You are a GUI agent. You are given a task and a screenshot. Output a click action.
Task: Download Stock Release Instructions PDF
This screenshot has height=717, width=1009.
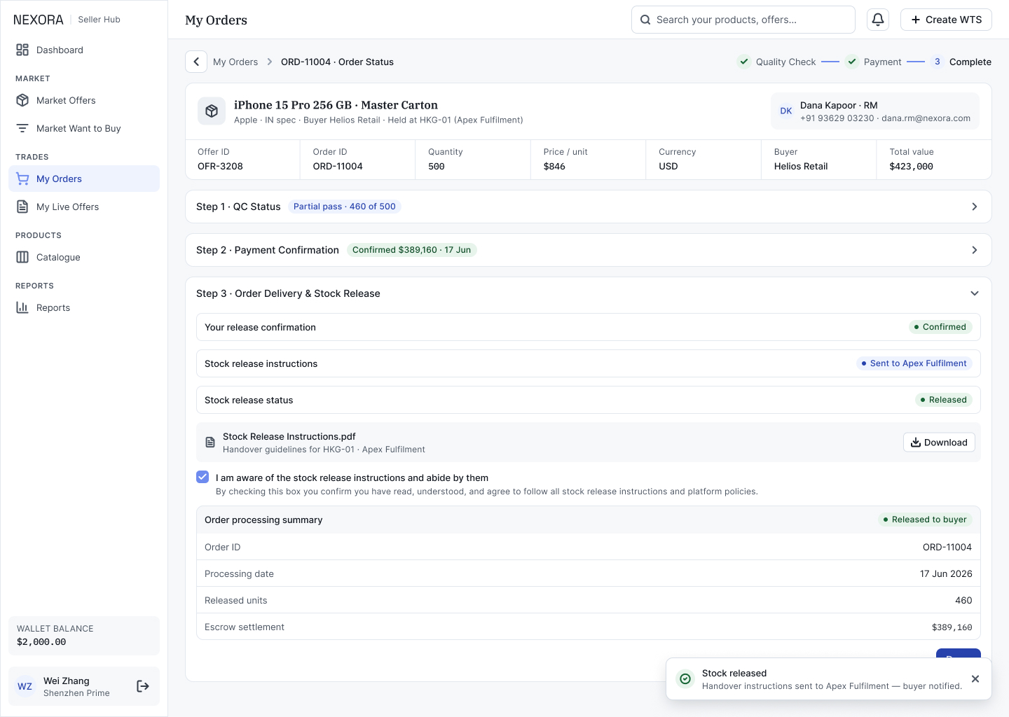click(939, 443)
